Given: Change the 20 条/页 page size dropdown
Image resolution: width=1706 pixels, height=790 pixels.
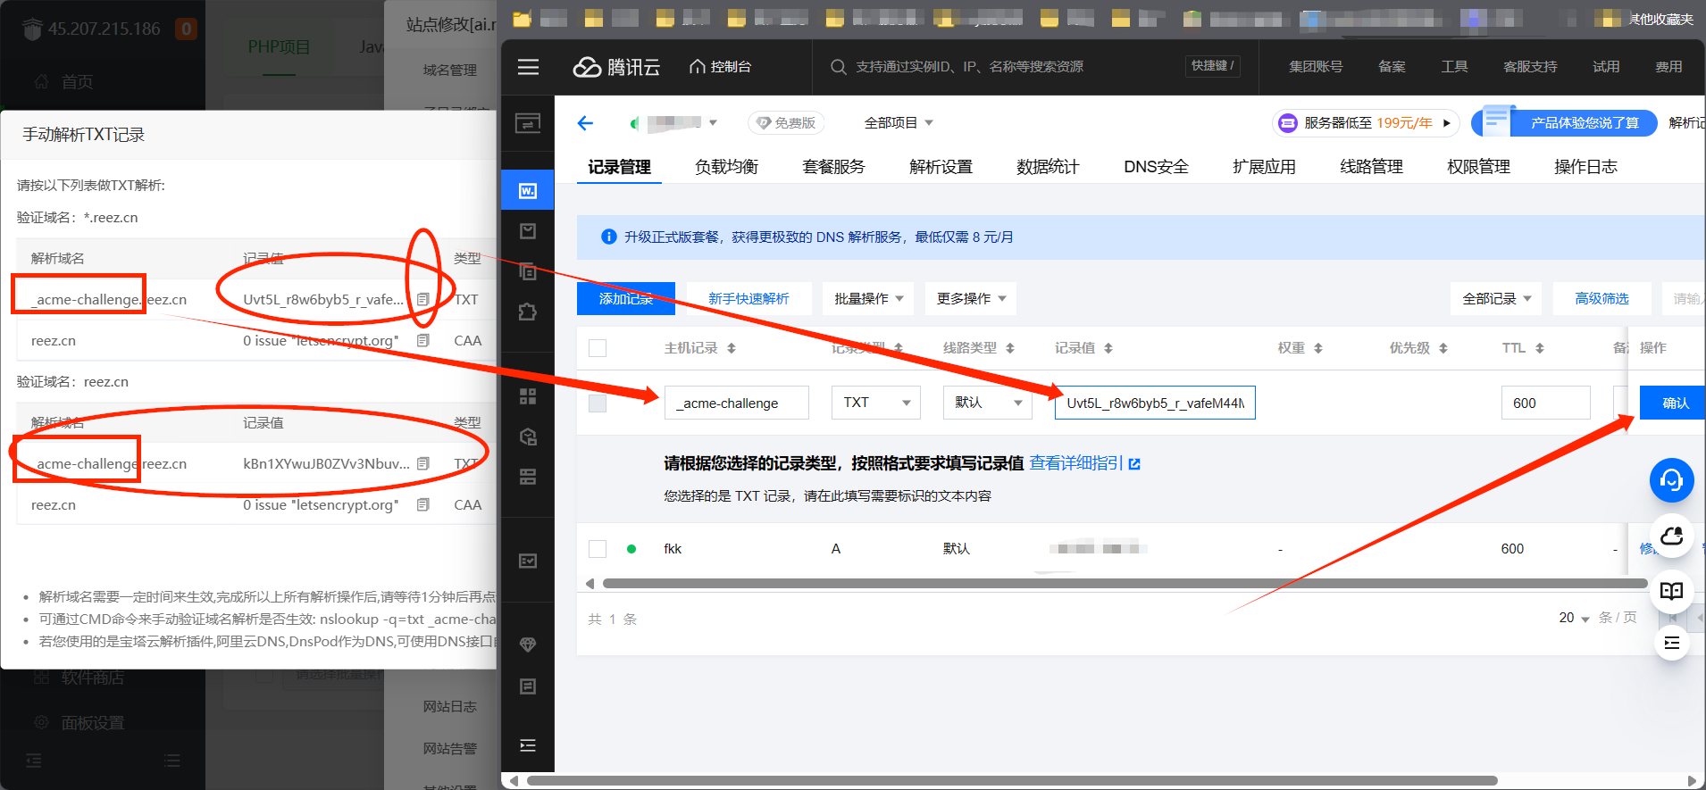Looking at the screenshot, I should click(x=1574, y=618).
